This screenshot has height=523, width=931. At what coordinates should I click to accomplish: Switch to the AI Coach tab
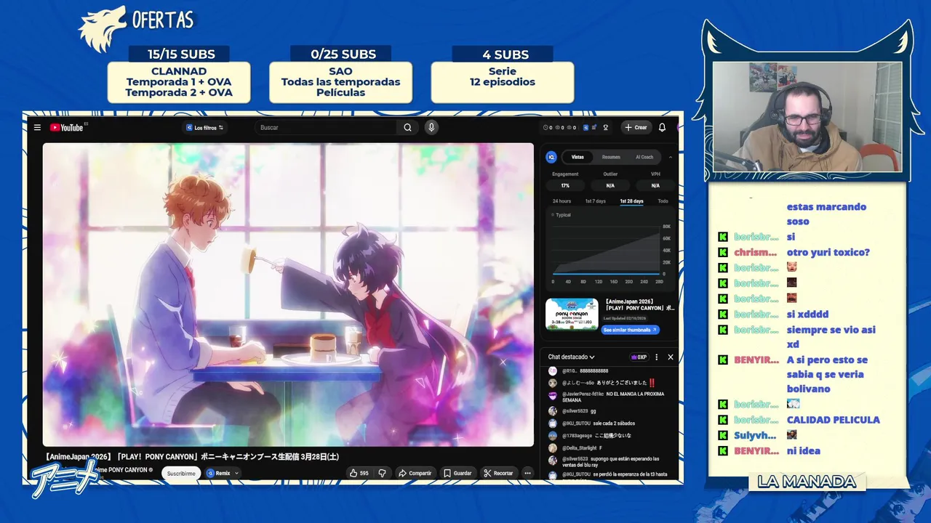(x=644, y=157)
